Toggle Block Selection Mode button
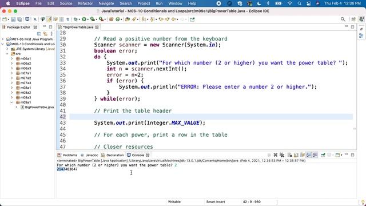 coord(61,19)
